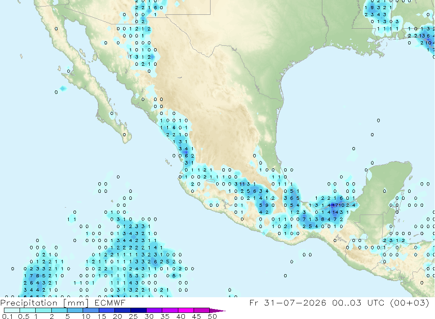Pick the 10–15 mm legend color swatch
The height and width of the screenshot is (319, 435).
[x=91, y=310]
